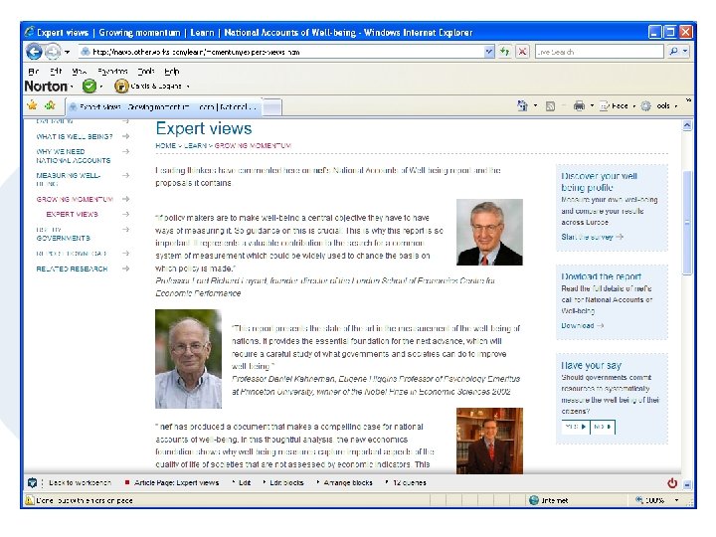The image size is (716, 537).
Task: Click the green Refresh page icon
Action: click(504, 52)
